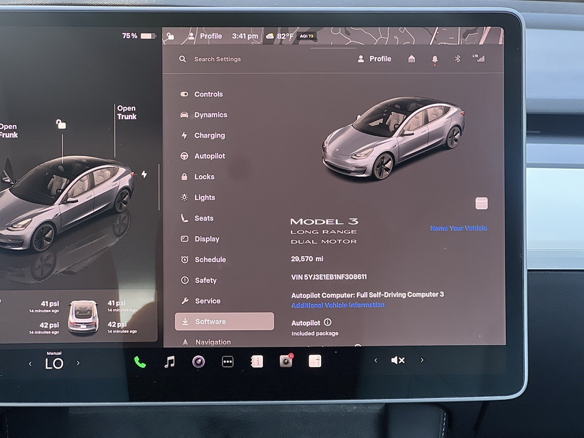Tap Profile in the top status bar

coord(205,36)
